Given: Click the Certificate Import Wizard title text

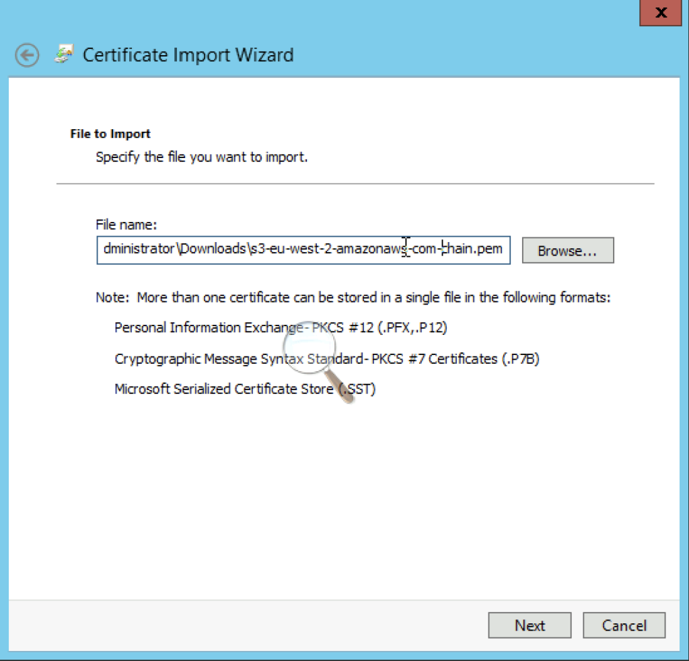Looking at the screenshot, I should [x=187, y=55].
